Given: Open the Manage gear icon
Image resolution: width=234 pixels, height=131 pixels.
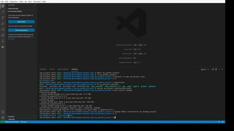Looking at the screenshot, I should tap(3, 118).
